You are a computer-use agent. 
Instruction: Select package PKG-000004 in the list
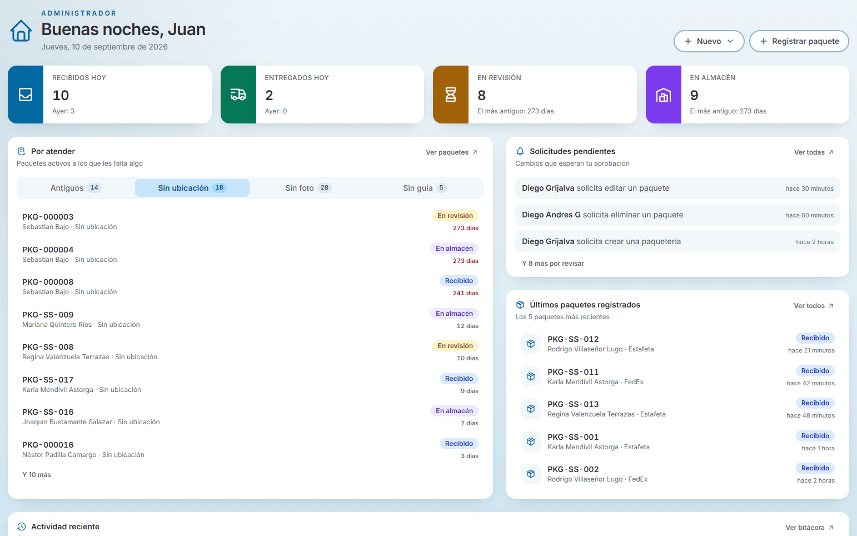point(250,254)
